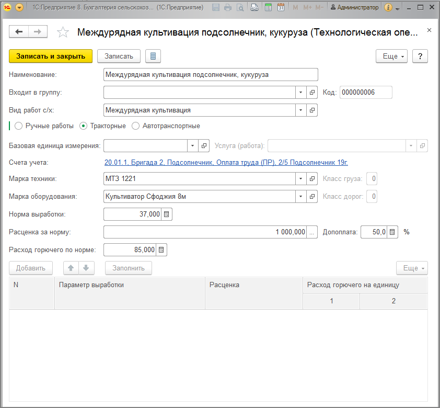Screen dimensions: 440x408
Task: Open the 'Базовая единица измерения' item card
Action: tap(204, 146)
